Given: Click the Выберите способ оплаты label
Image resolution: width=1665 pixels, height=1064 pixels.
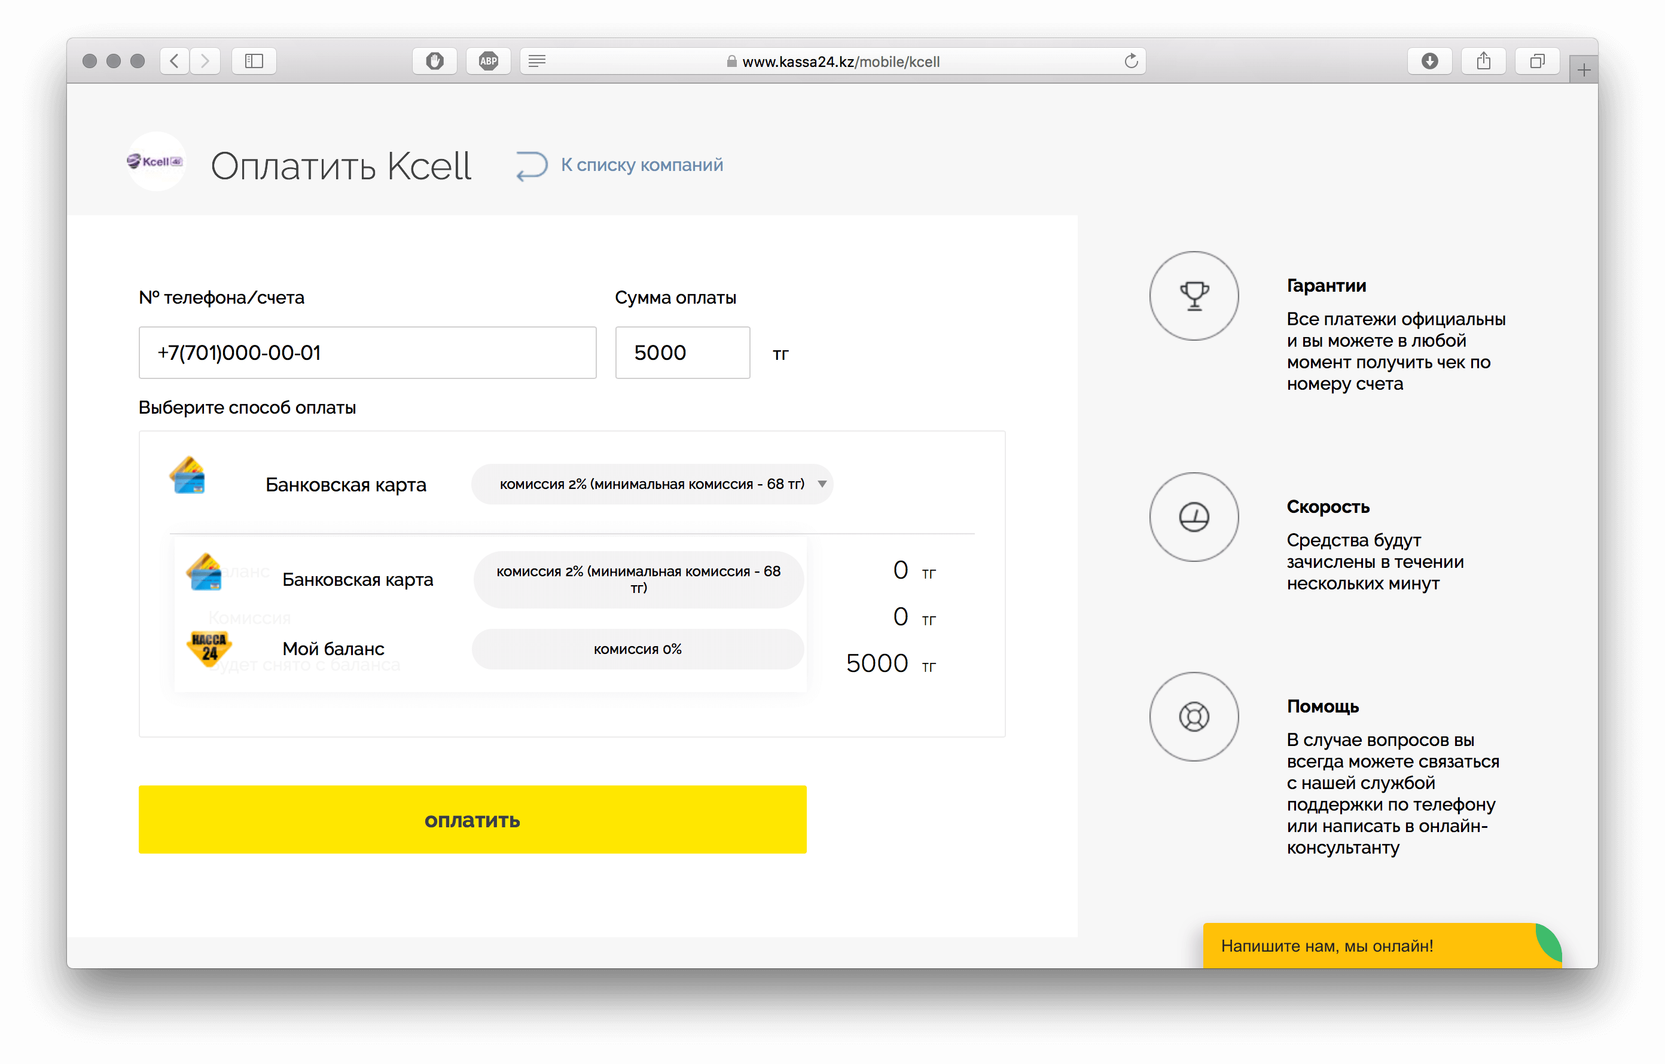Looking at the screenshot, I should pyautogui.click(x=247, y=408).
